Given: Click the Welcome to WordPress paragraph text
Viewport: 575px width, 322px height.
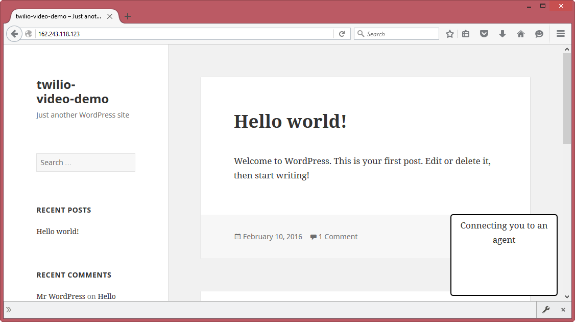Looking at the screenshot, I should (362, 168).
